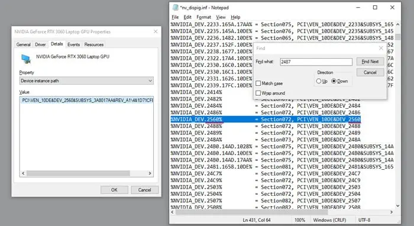Enable the Match case checkbox
Image resolution: width=414 pixels, height=226 pixels.
point(258,83)
